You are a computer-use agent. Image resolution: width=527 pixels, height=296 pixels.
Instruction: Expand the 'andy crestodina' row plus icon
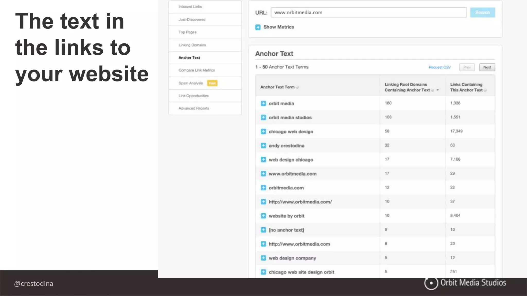pyautogui.click(x=263, y=145)
